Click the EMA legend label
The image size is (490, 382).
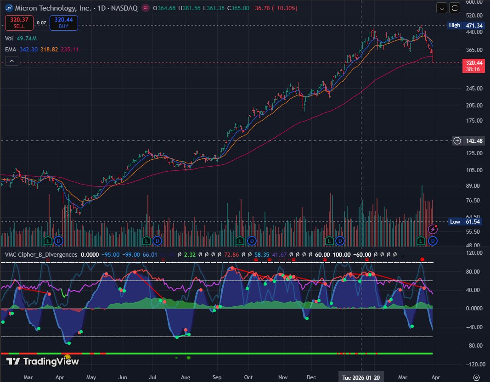pyautogui.click(x=11, y=49)
